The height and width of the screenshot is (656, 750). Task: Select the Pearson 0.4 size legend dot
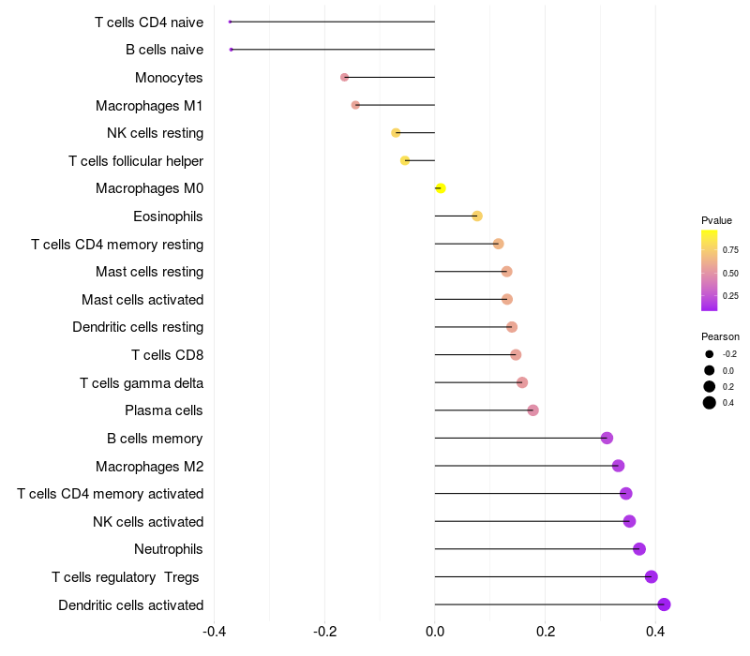click(710, 403)
